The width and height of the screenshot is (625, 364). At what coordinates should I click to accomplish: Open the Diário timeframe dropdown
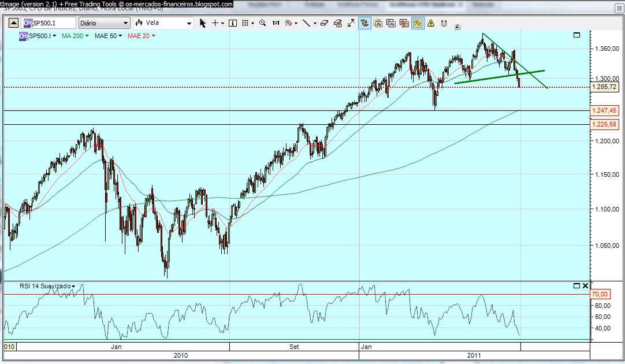[104, 23]
